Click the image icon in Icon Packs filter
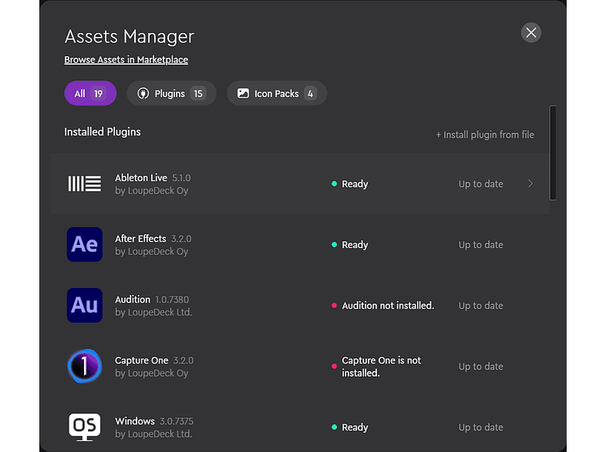 pos(243,94)
